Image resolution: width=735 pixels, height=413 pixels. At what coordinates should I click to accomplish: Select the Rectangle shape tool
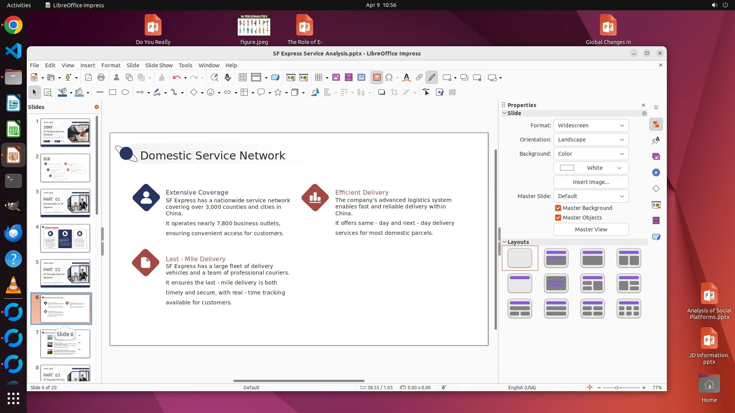(113, 92)
